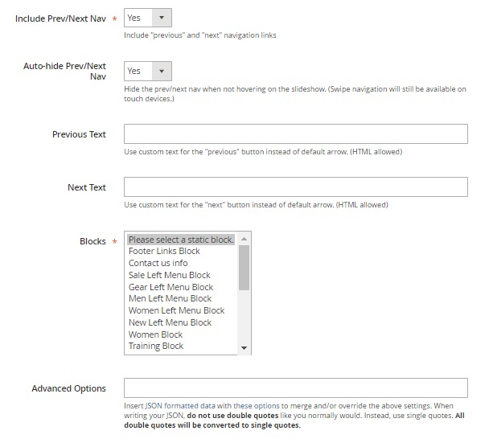Select Men Left Menu Block
This screenshot has width=493, height=443.
click(170, 298)
